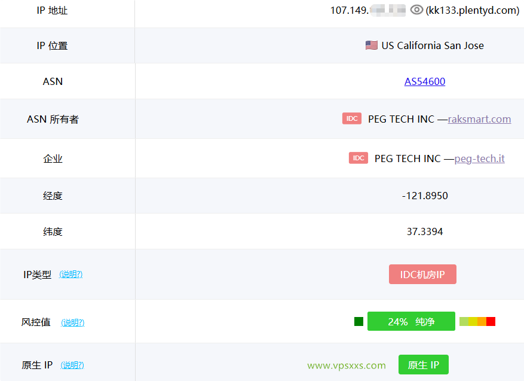Click the eye icon to reveal the IP address
The width and height of the screenshot is (524, 381).
[x=416, y=10]
